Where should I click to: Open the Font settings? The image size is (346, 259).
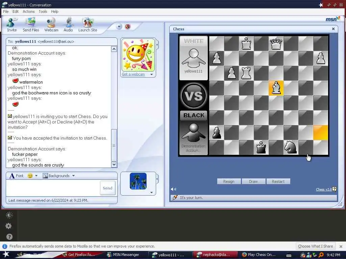(17, 176)
